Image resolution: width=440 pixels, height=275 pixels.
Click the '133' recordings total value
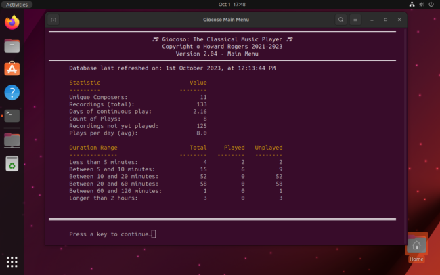pyautogui.click(x=202, y=104)
